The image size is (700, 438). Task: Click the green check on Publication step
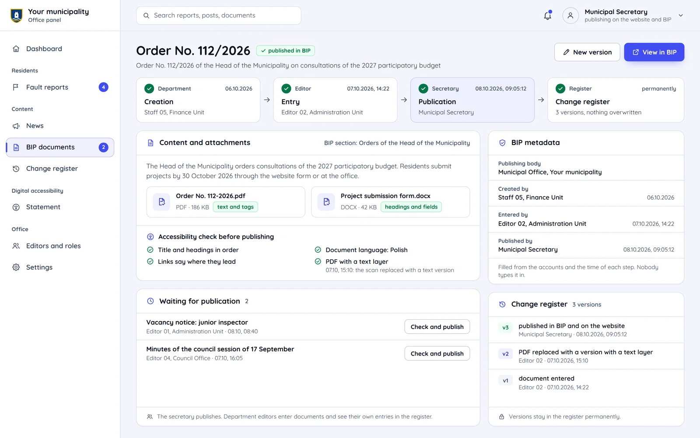(423, 88)
